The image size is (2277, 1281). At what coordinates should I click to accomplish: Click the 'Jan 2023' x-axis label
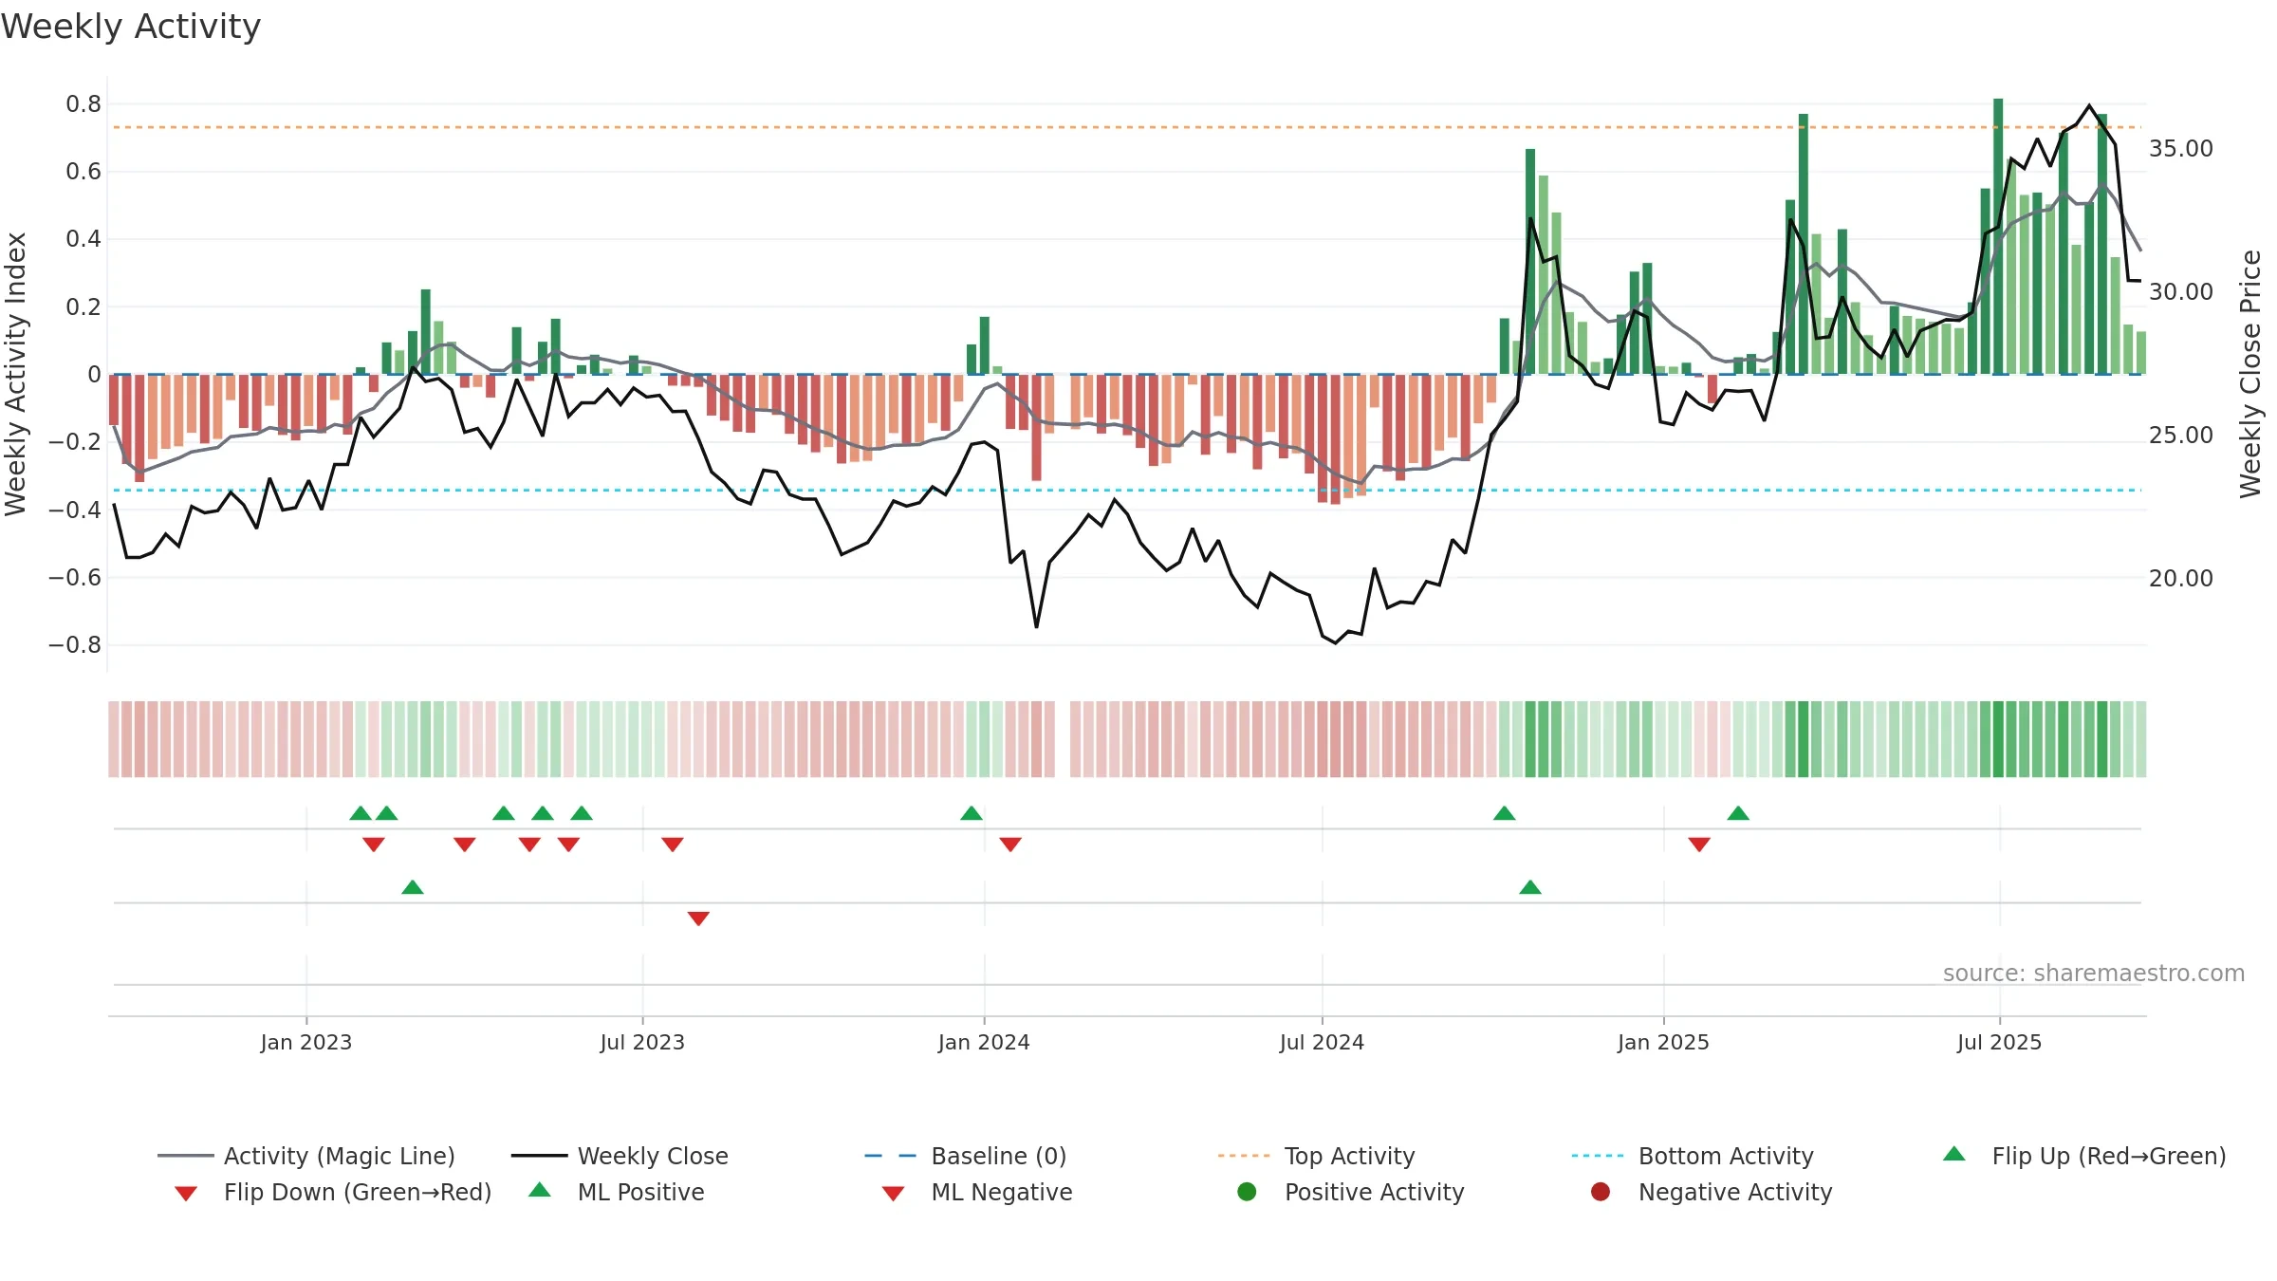tap(306, 1042)
